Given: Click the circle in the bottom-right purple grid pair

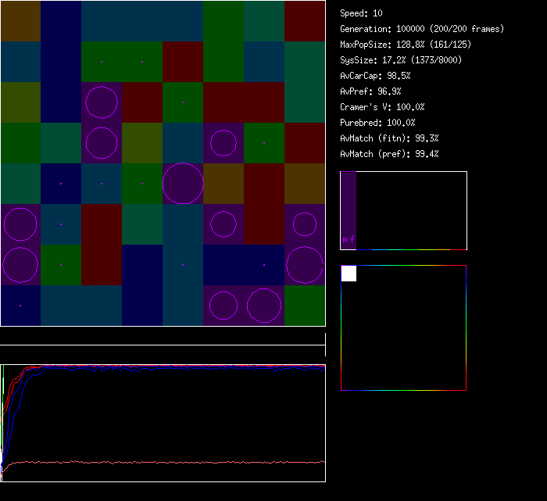Looking at the screenshot, I should pyautogui.click(x=264, y=306).
